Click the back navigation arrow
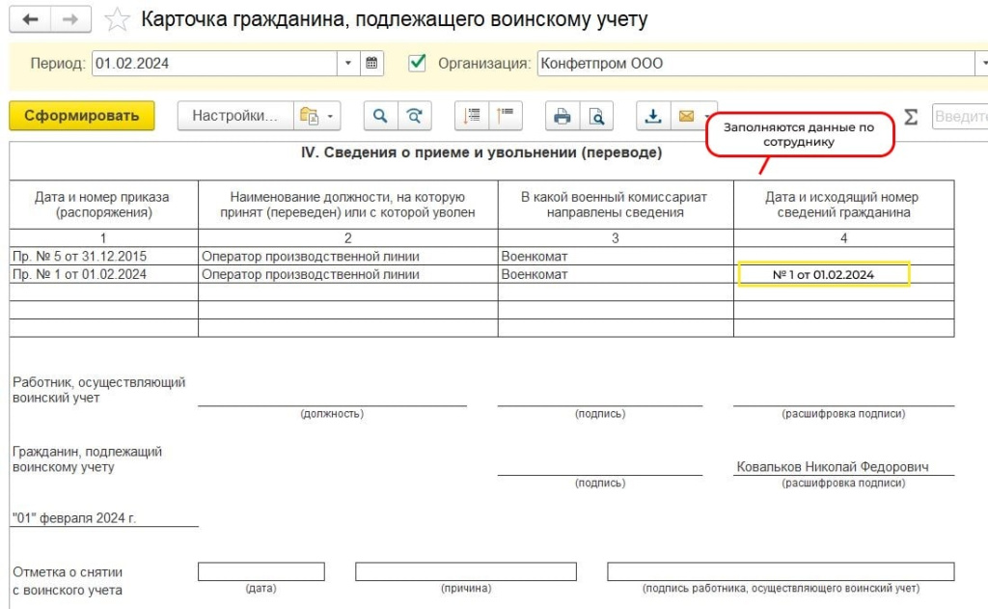 click(x=31, y=19)
